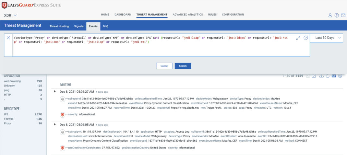Click destinationHost www.britxxxxx.com

[100, 136]
